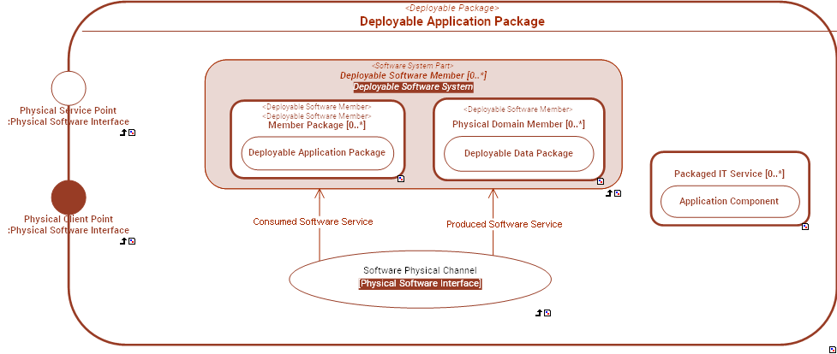Click the Physical Client Point filled circle
Image resolution: width=837 pixels, height=354 pixels.
click(69, 198)
